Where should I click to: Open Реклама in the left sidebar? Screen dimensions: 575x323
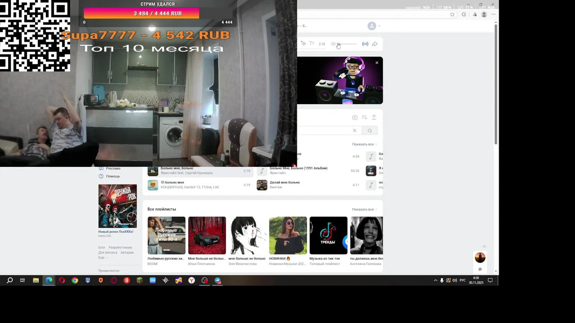[x=113, y=168]
